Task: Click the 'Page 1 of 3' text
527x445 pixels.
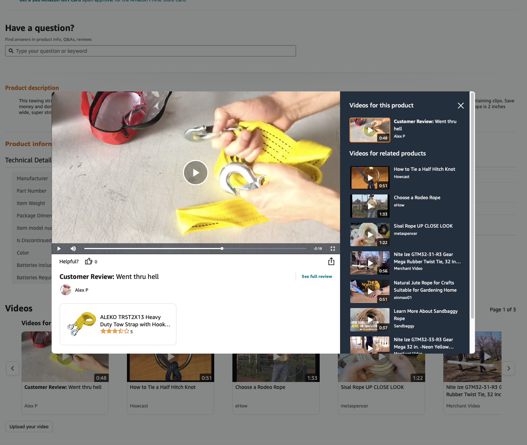Action: pyautogui.click(x=503, y=310)
